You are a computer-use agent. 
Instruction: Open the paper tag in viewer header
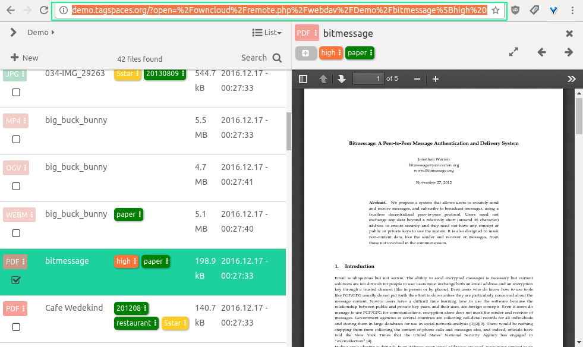[x=360, y=53]
